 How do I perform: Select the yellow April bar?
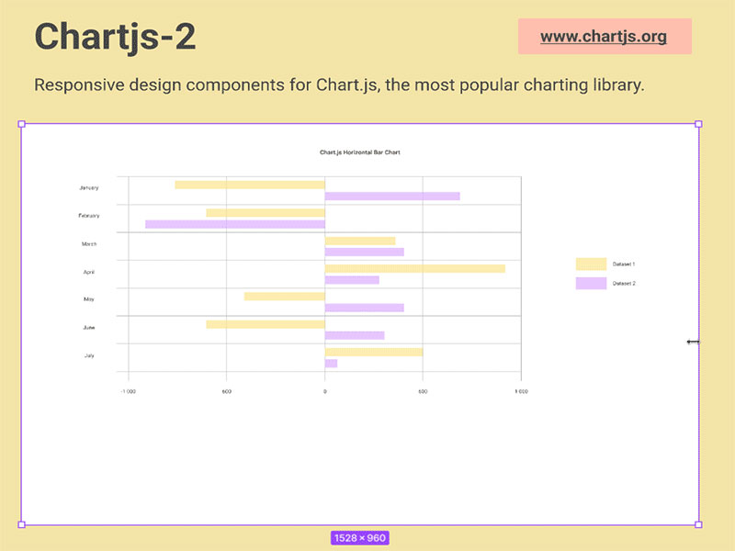pyautogui.click(x=414, y=268)
